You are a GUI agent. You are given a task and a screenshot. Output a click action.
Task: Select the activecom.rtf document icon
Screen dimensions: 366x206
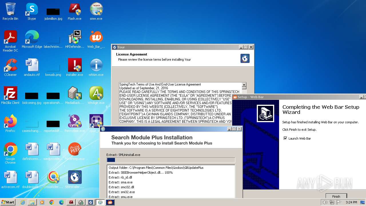click(10, 180)
